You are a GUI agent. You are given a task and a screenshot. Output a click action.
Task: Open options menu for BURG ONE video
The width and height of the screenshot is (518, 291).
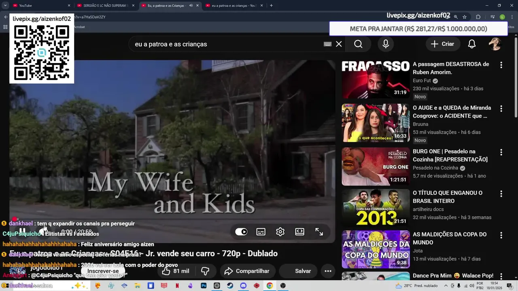pos(501,152)
